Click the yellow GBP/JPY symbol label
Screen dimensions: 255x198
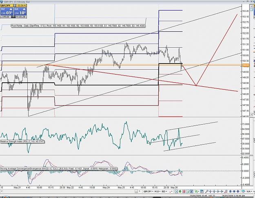pyautogui.click(x=7, y=6)
